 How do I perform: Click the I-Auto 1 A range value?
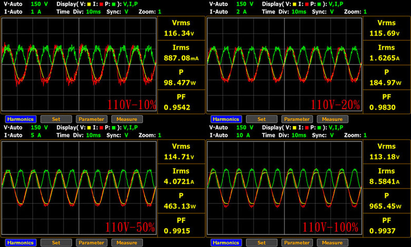36,12
